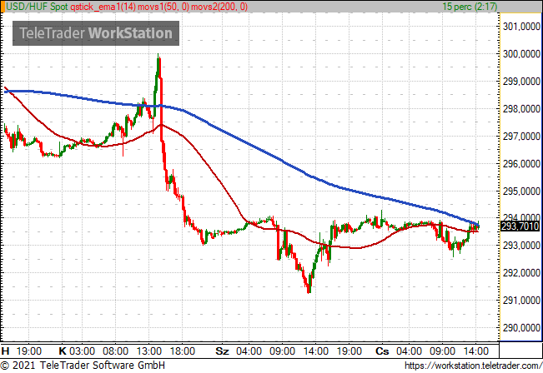Click the 293,0000 price axis label
This screenshot has width=543, height=373.
coord(521,246)
